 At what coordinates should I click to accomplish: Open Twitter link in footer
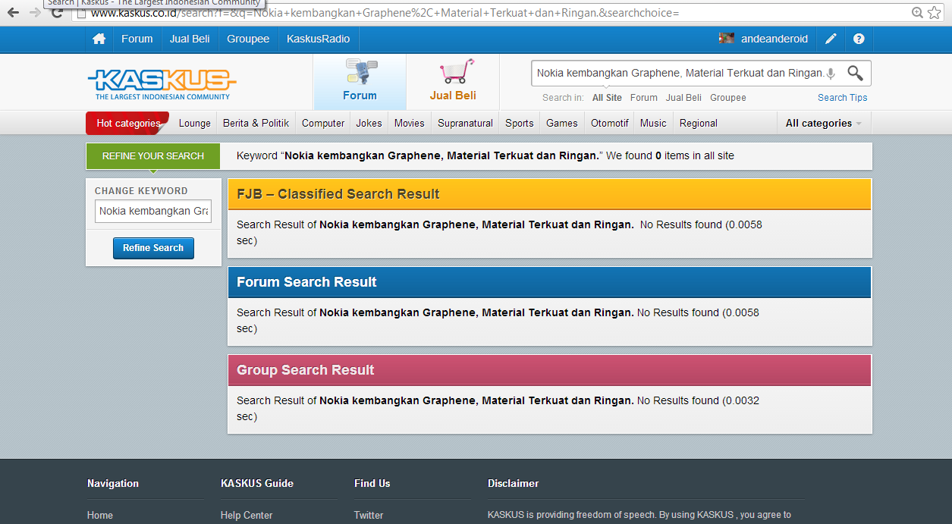point(369,515)
